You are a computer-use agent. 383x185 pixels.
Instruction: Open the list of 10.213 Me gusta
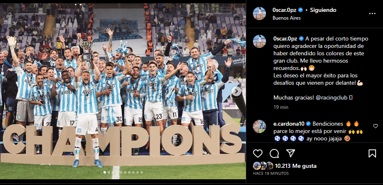[x=296, y=166]
